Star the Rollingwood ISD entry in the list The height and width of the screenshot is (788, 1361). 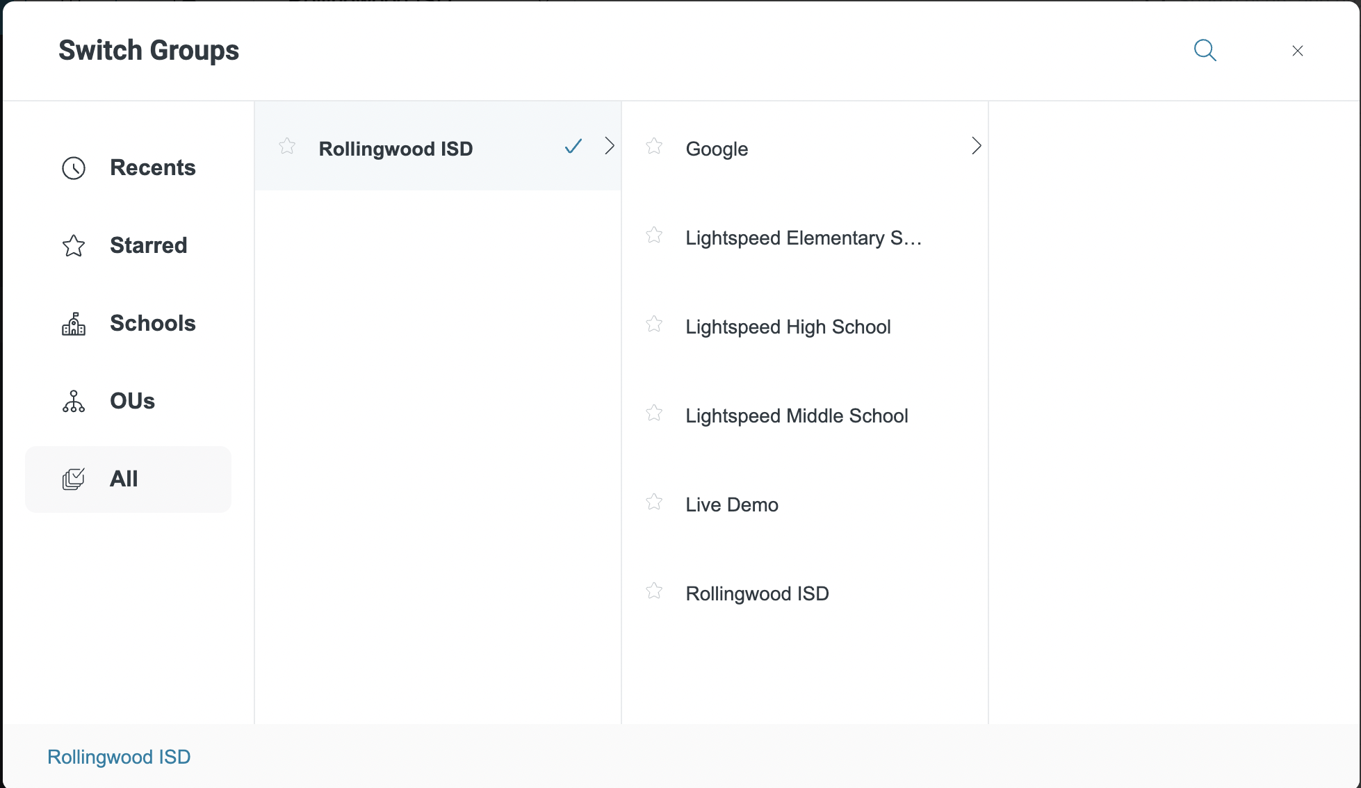point(654,591)
